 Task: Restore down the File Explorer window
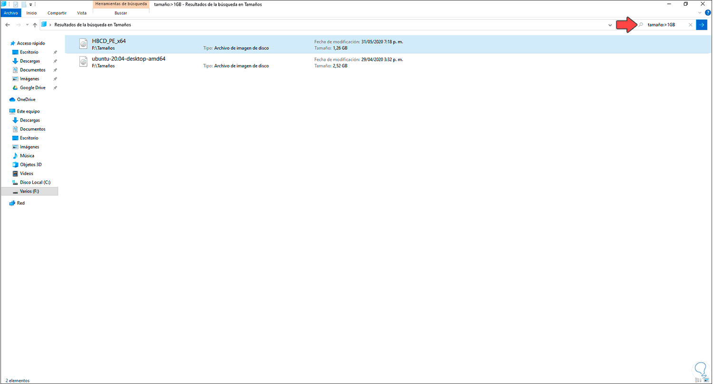coord(686,4)
